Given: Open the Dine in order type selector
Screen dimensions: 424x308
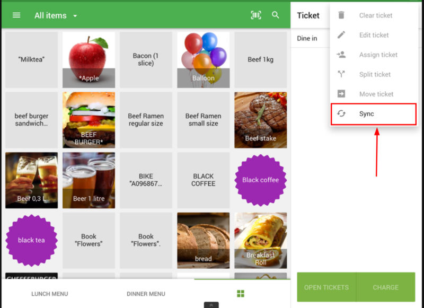Looking at the screenshot, I should point(307,38).
